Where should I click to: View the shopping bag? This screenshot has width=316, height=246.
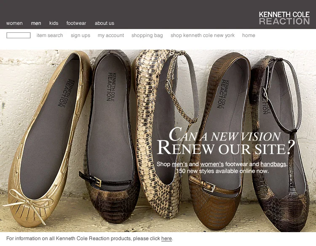tap(147, 35)
